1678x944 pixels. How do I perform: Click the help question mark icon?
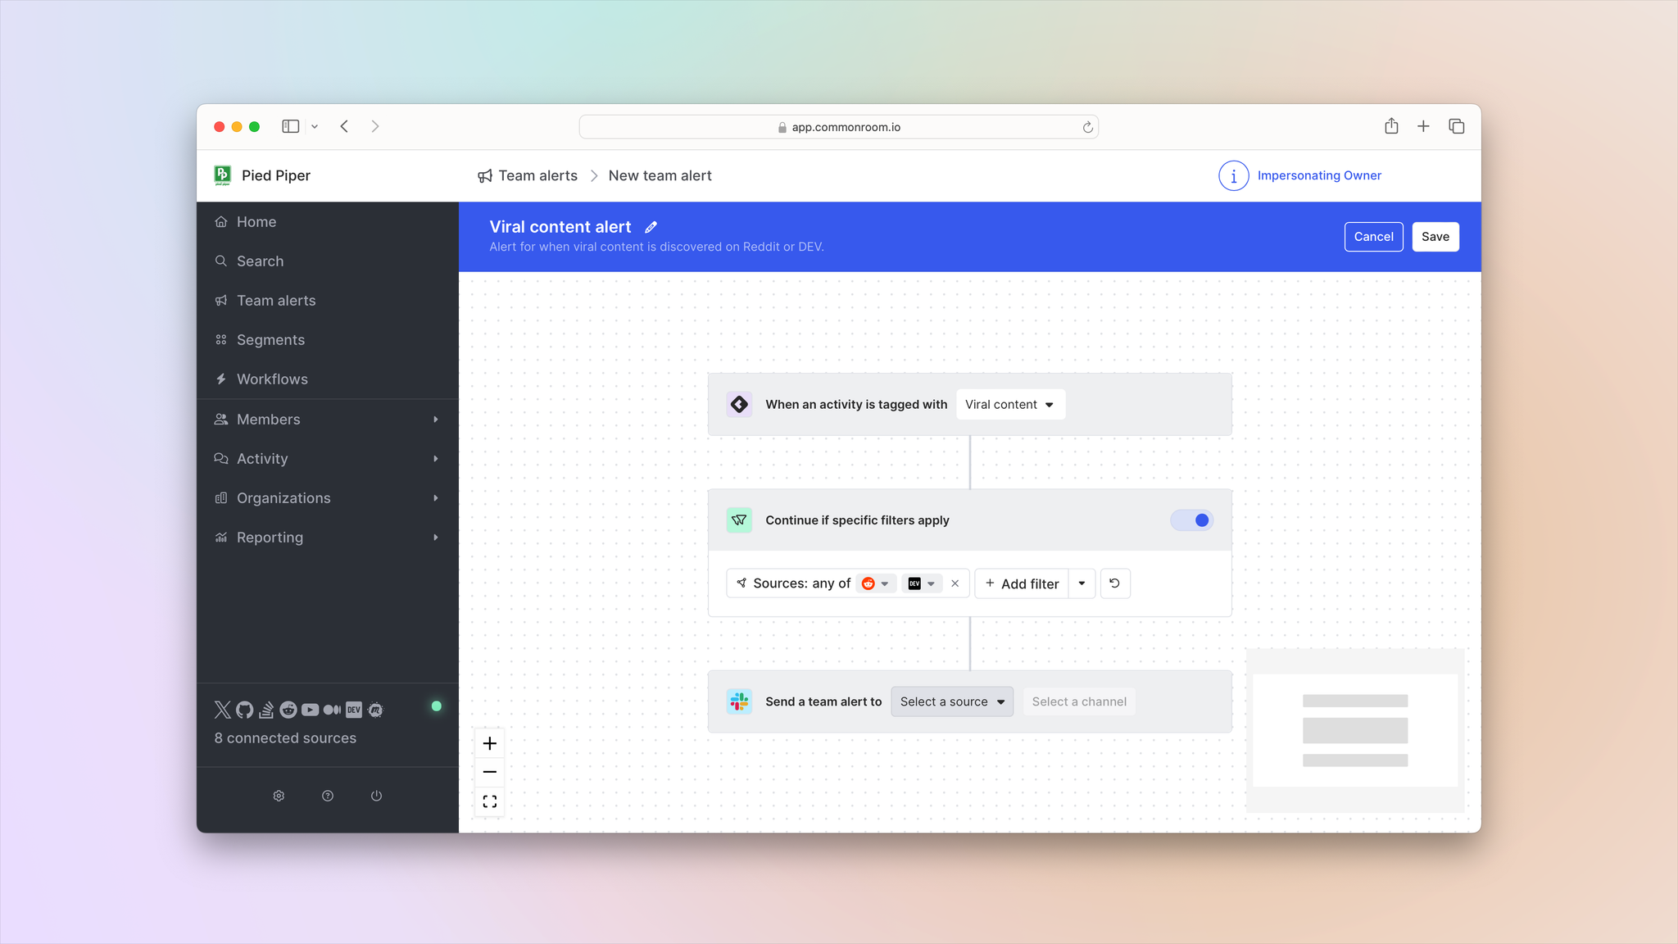pos(328,796)
